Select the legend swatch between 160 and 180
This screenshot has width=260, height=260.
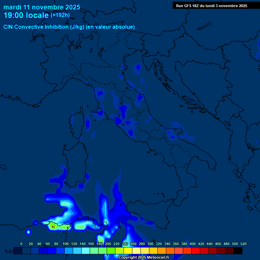pos(94,251)
